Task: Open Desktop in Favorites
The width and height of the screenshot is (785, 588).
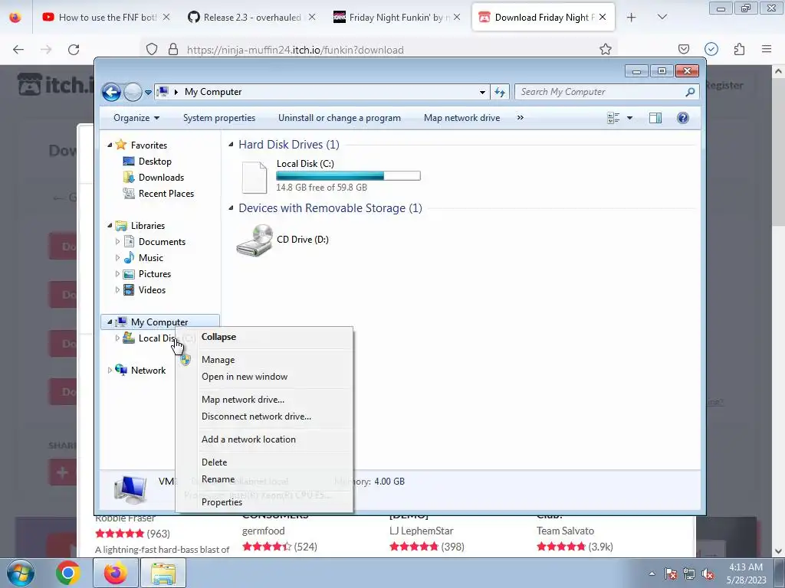Action: coord(155,162)
